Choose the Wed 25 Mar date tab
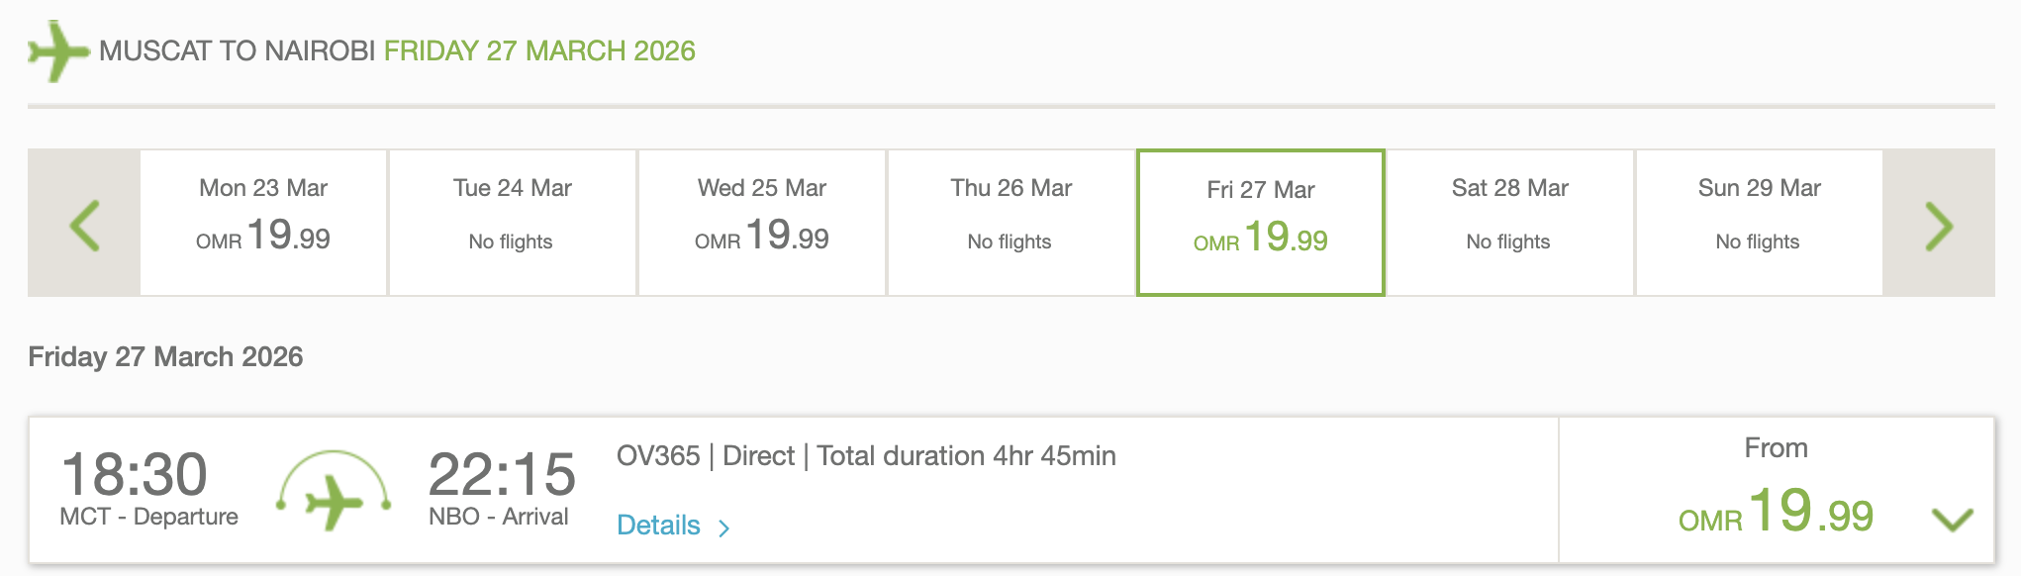 [x=762, y=222]
